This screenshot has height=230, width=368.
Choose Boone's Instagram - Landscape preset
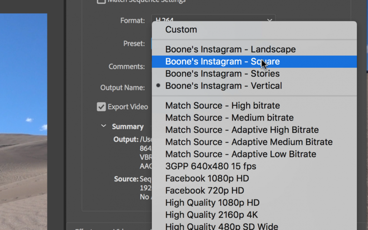230,49
